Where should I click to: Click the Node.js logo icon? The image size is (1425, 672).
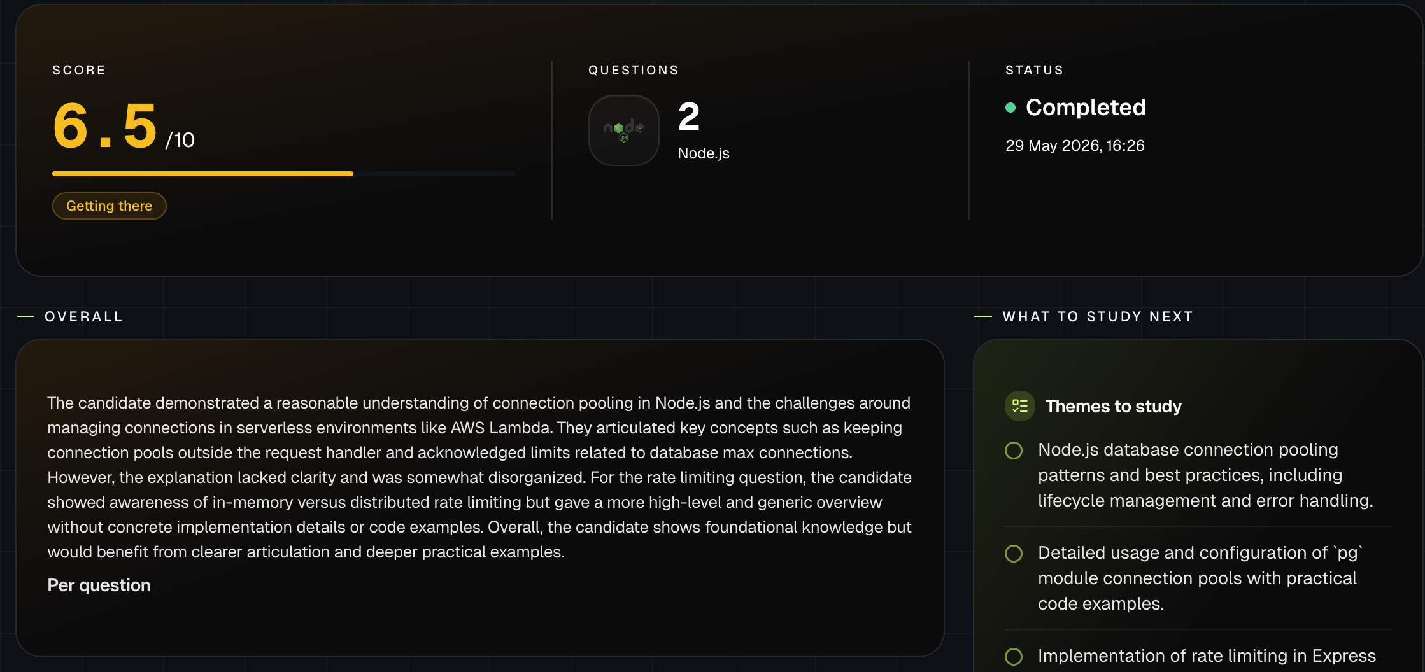pos(624,130)
